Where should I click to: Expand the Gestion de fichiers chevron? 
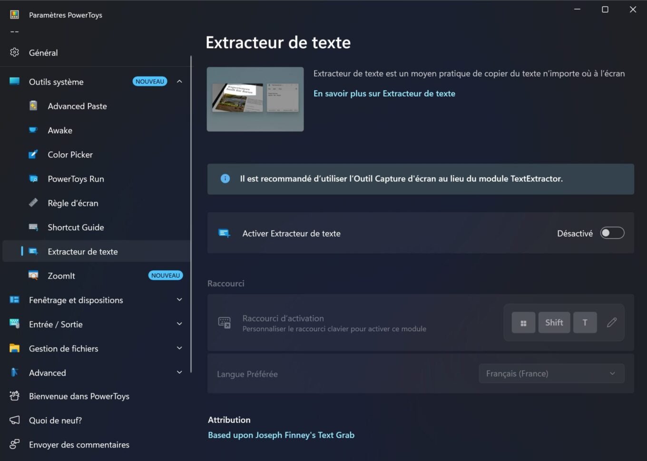tap(179, 348)
